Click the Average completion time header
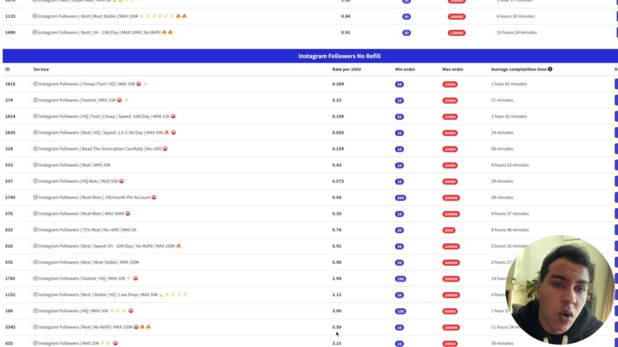The image size is (618, 347). click(519, 69)
